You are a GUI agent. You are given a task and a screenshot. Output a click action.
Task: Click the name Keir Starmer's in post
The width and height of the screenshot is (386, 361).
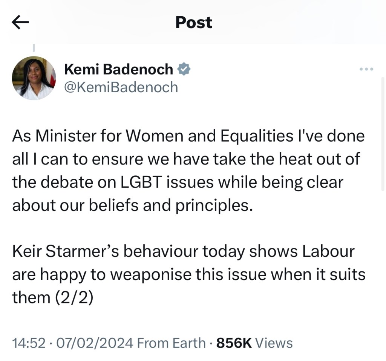pos(66,252)
